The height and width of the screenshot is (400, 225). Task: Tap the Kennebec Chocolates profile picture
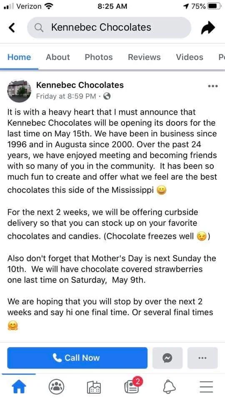20,91
